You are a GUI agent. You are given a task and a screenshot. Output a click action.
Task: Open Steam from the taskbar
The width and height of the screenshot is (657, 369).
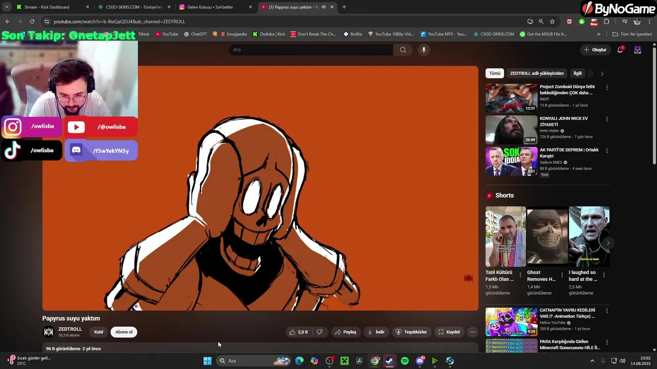click(x=390, y=361)
